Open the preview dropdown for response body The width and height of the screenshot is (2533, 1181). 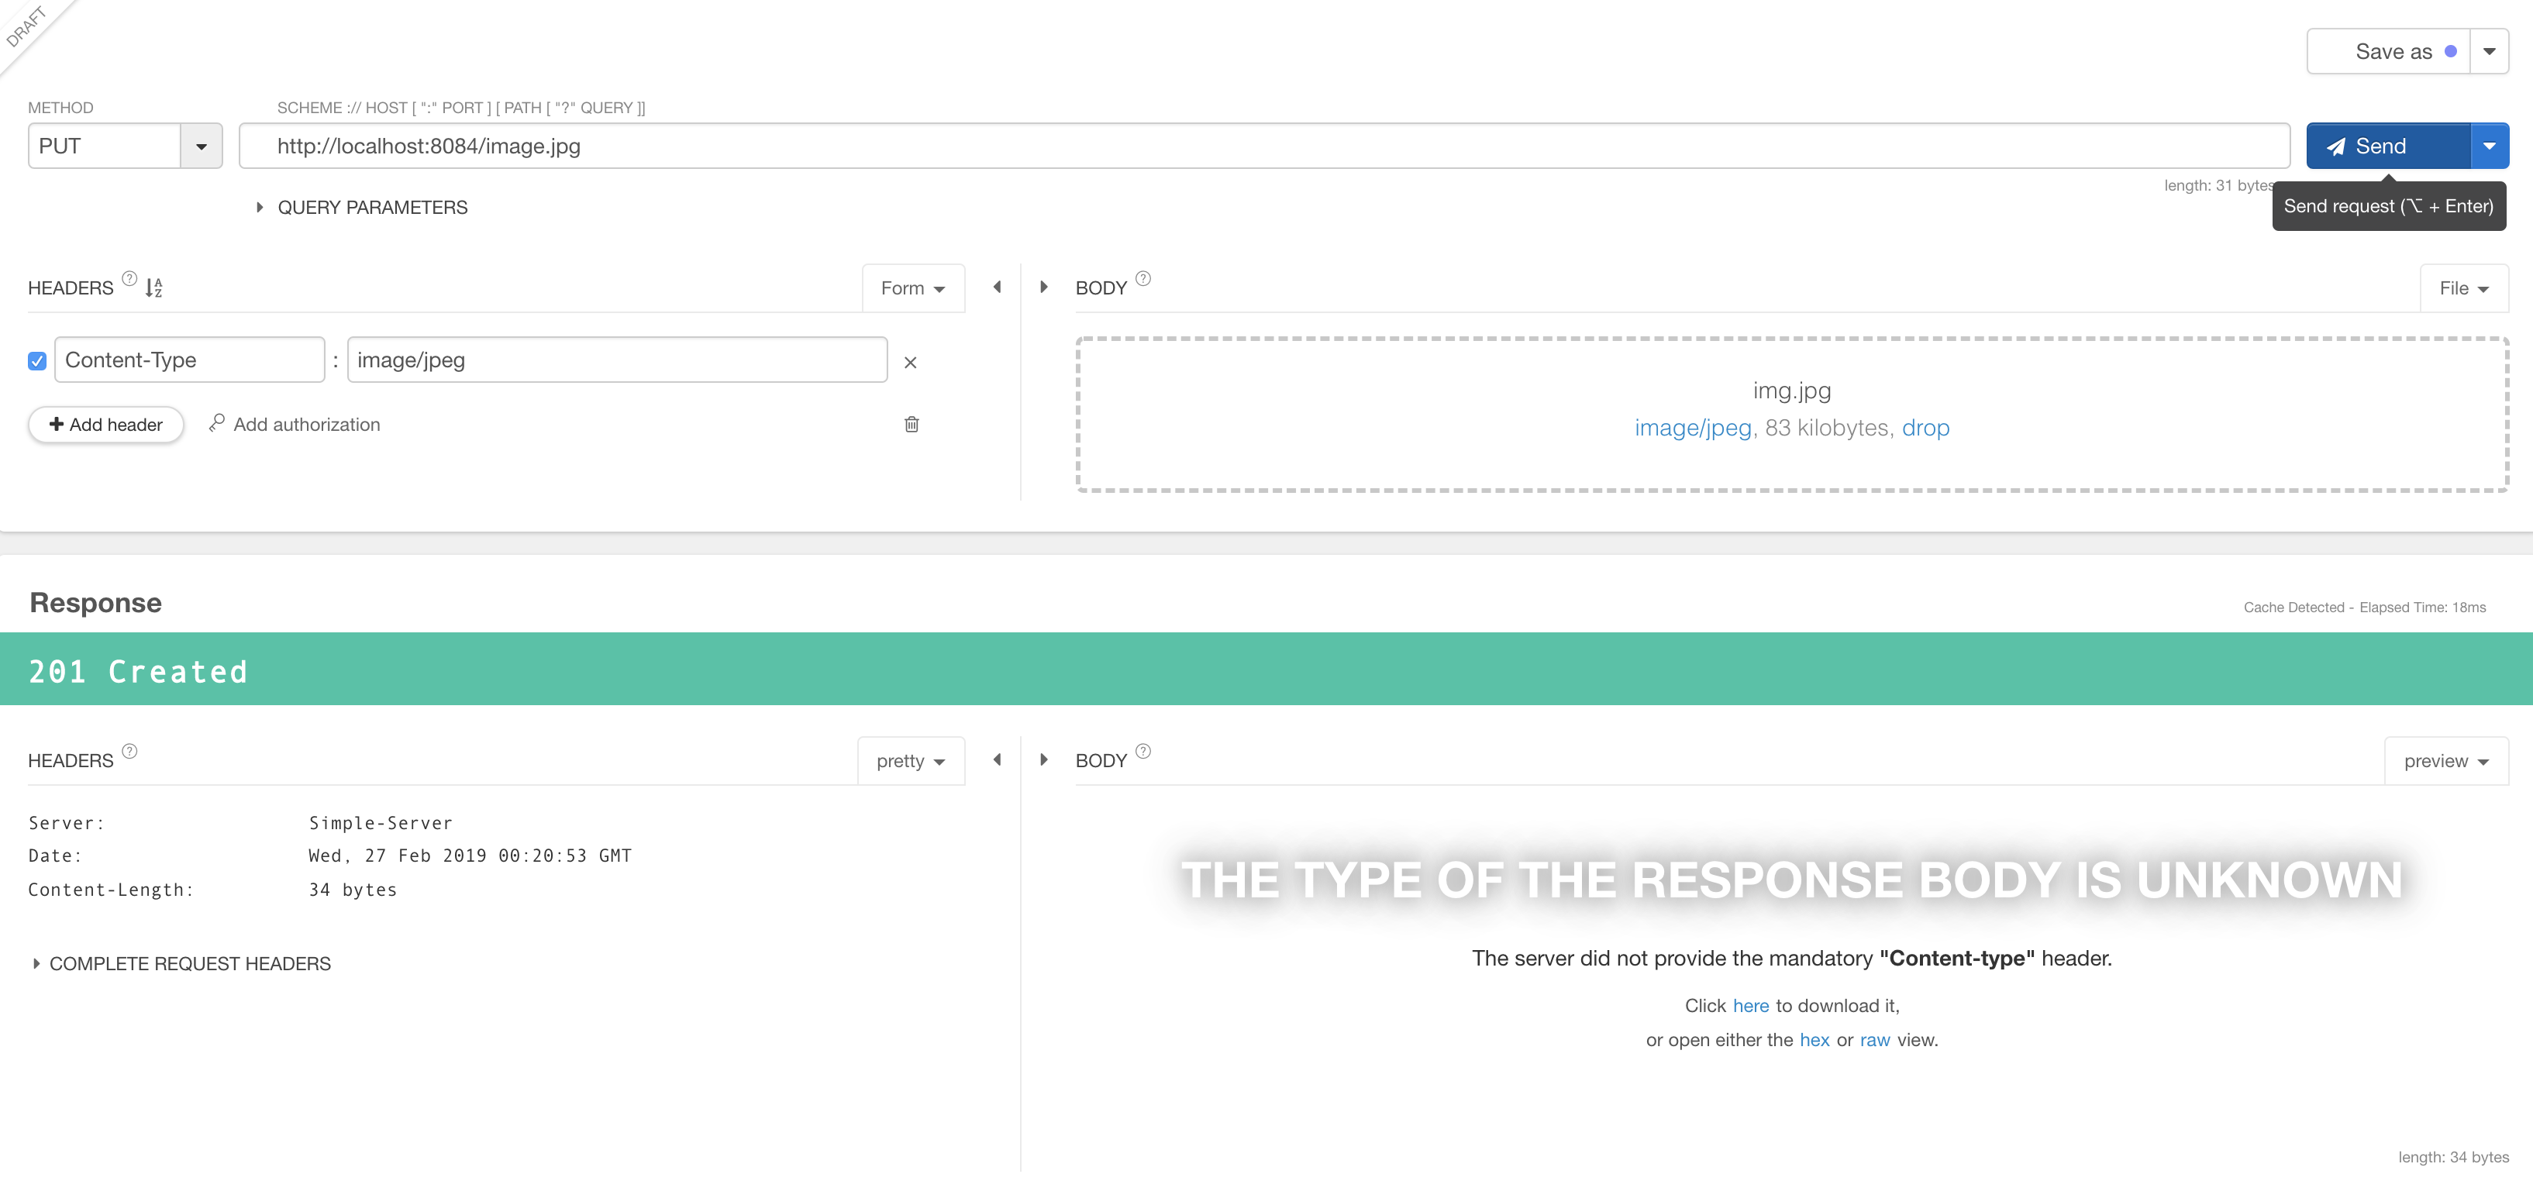pyautogui.click(x=2445, y=760)
